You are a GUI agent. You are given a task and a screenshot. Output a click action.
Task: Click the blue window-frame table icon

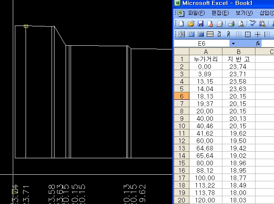[191, 34]
